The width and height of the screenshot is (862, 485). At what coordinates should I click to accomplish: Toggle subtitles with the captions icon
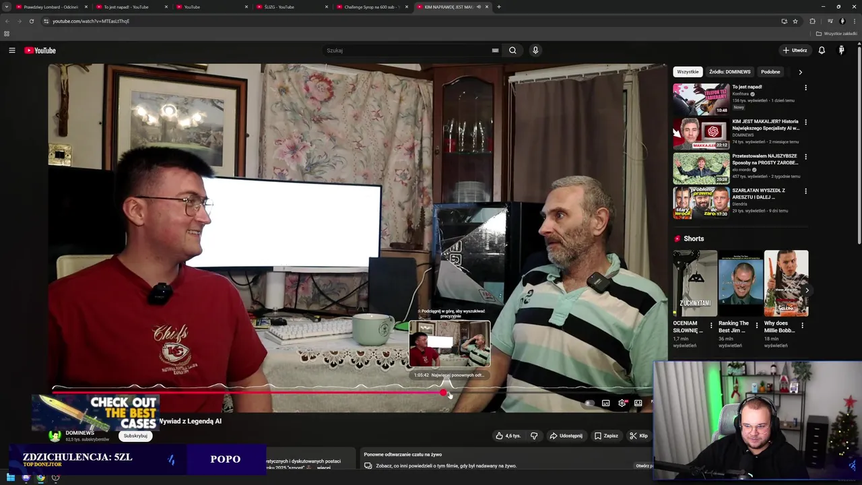605,403
